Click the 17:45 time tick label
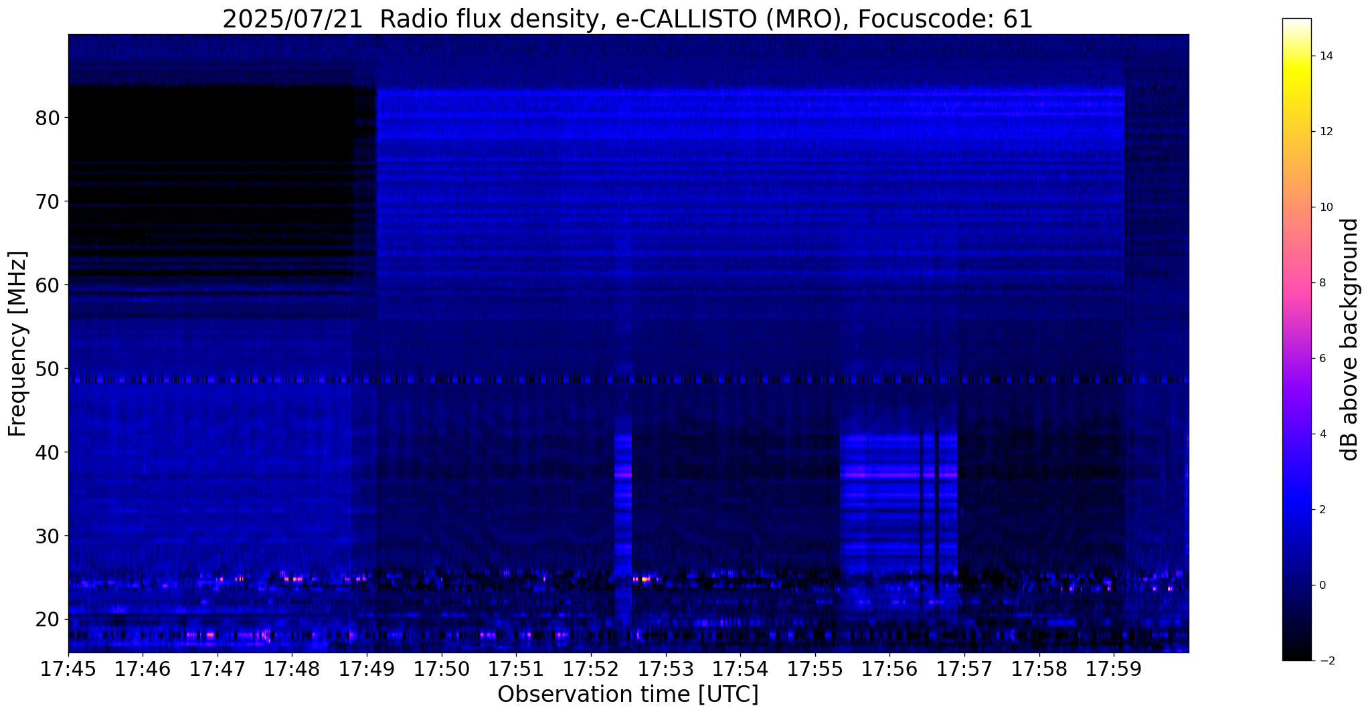 pos(68,670)
